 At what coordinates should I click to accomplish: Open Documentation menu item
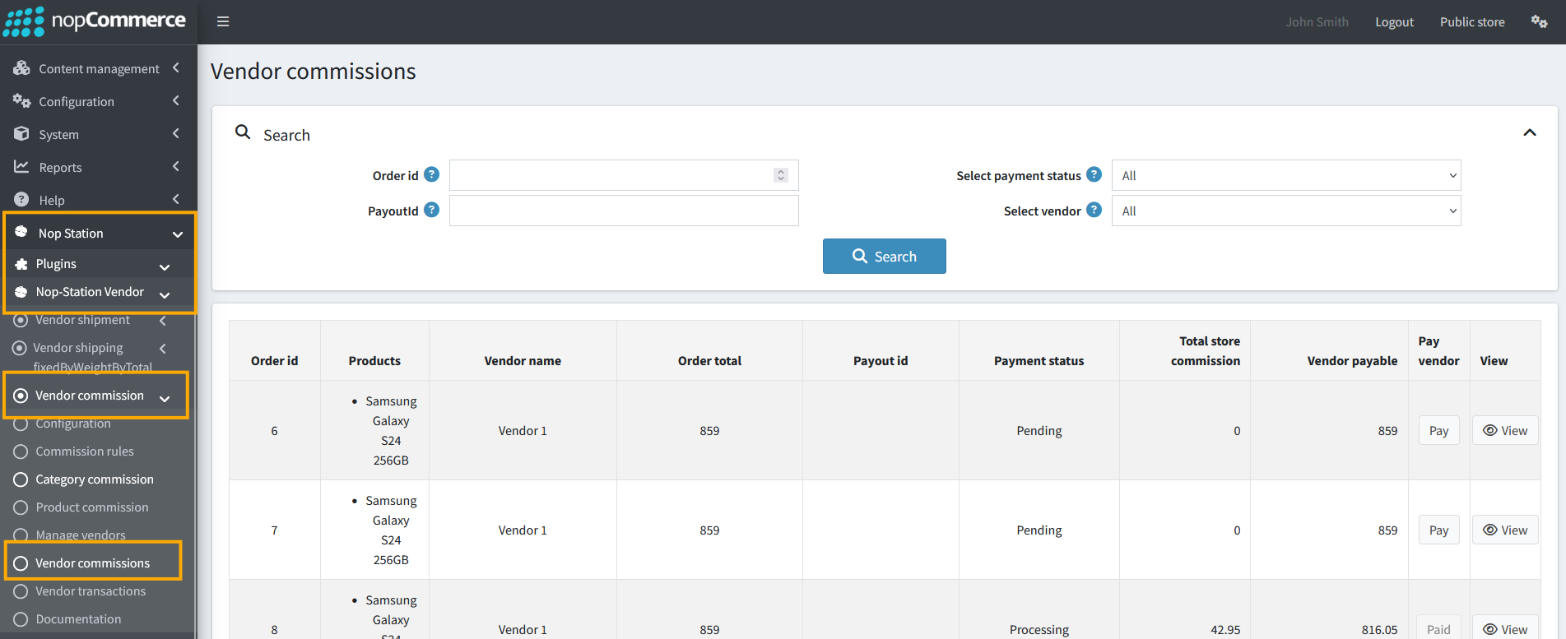tap(78, 619)
